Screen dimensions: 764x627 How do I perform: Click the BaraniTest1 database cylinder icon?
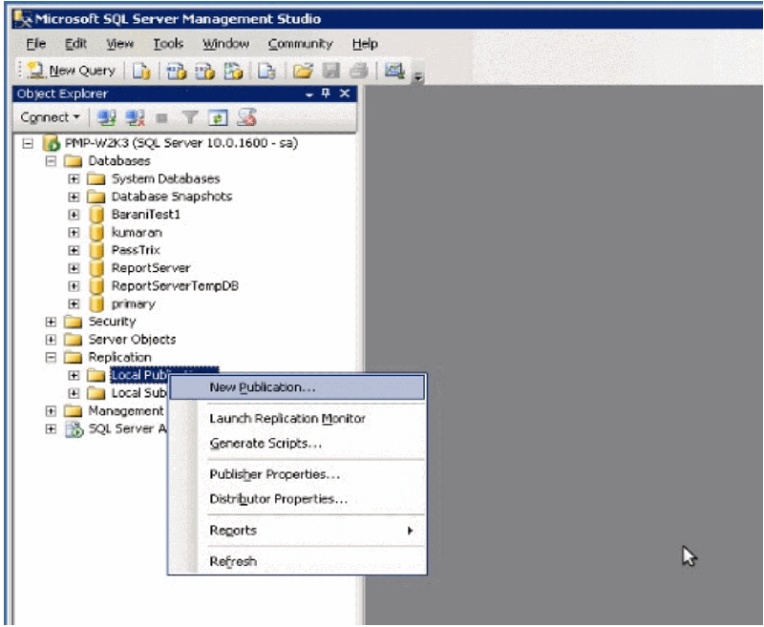click(x=96, y=215)
